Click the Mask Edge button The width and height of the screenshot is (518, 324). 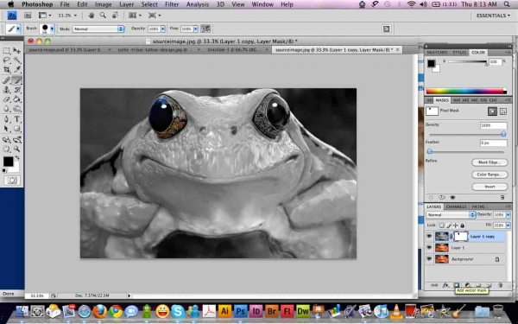(490, 162)
